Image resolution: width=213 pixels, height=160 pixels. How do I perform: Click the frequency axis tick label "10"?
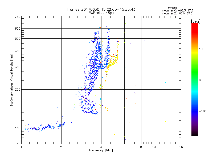tap(154, 147)
